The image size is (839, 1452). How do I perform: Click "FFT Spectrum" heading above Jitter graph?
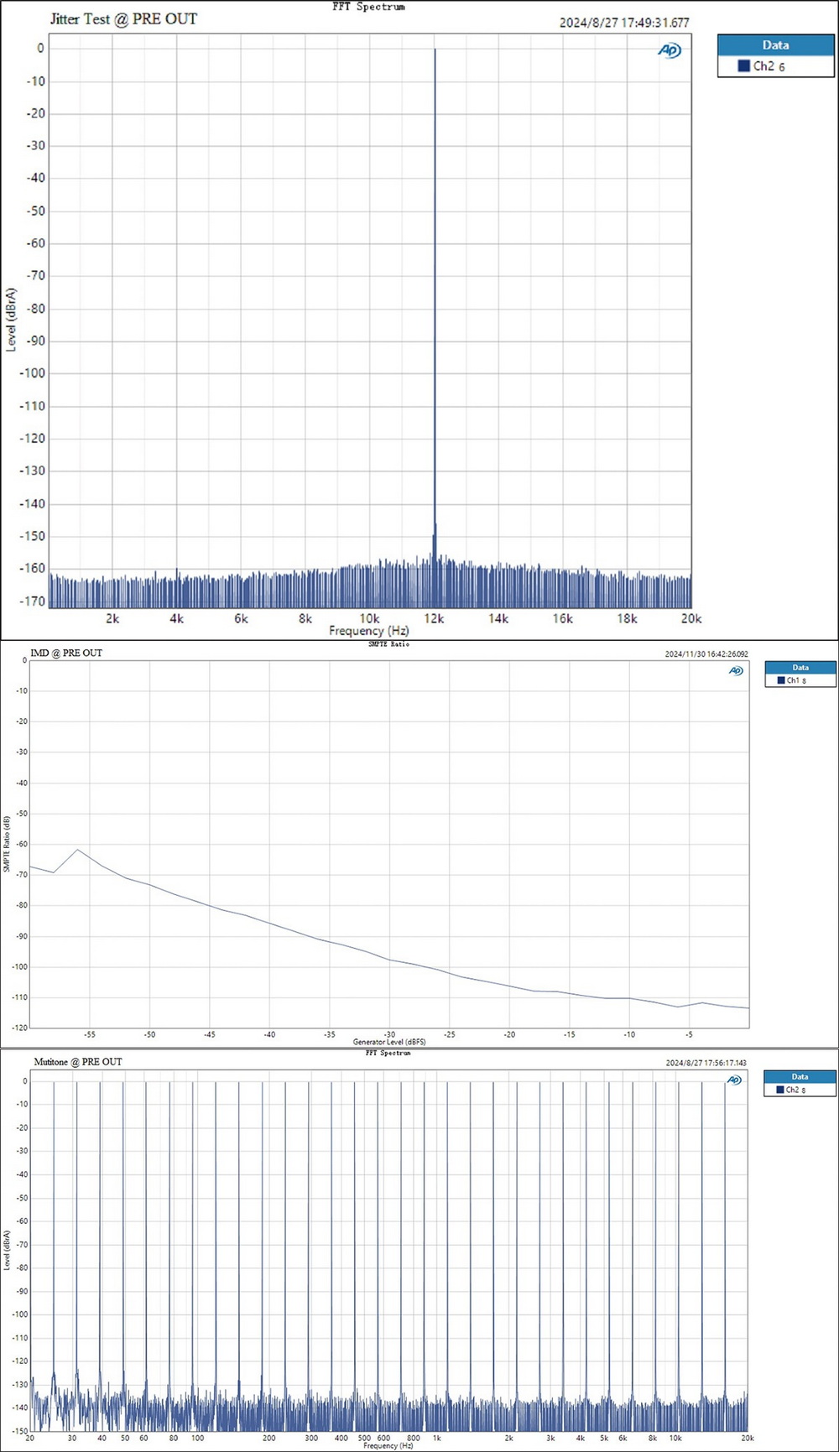368,7
